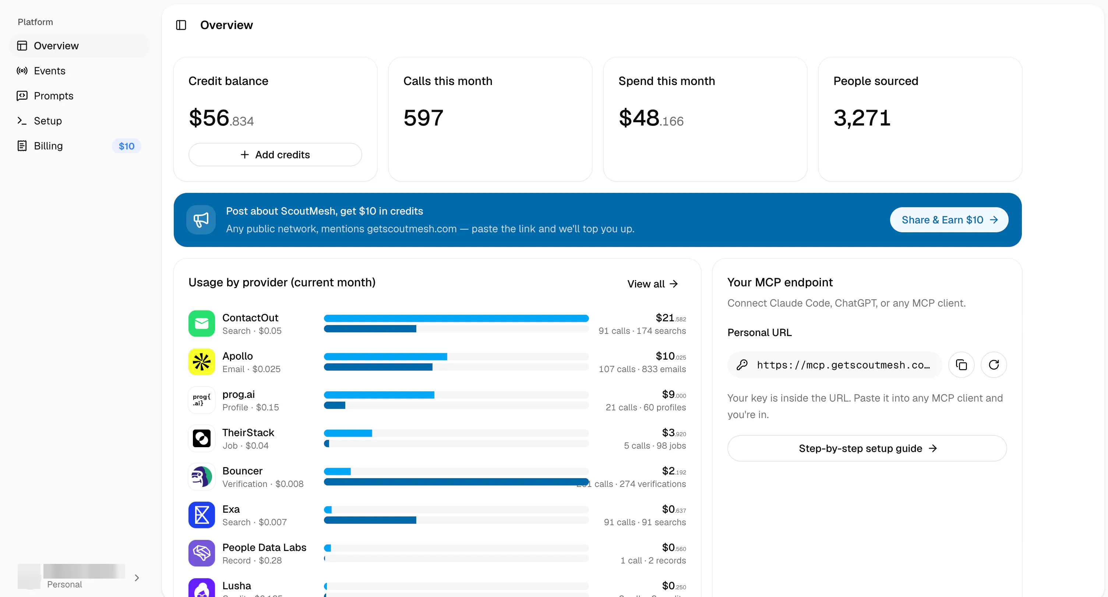Click the Apollo provider name
The height and width of the screenshot is (597, 1108).
(237, 356)
